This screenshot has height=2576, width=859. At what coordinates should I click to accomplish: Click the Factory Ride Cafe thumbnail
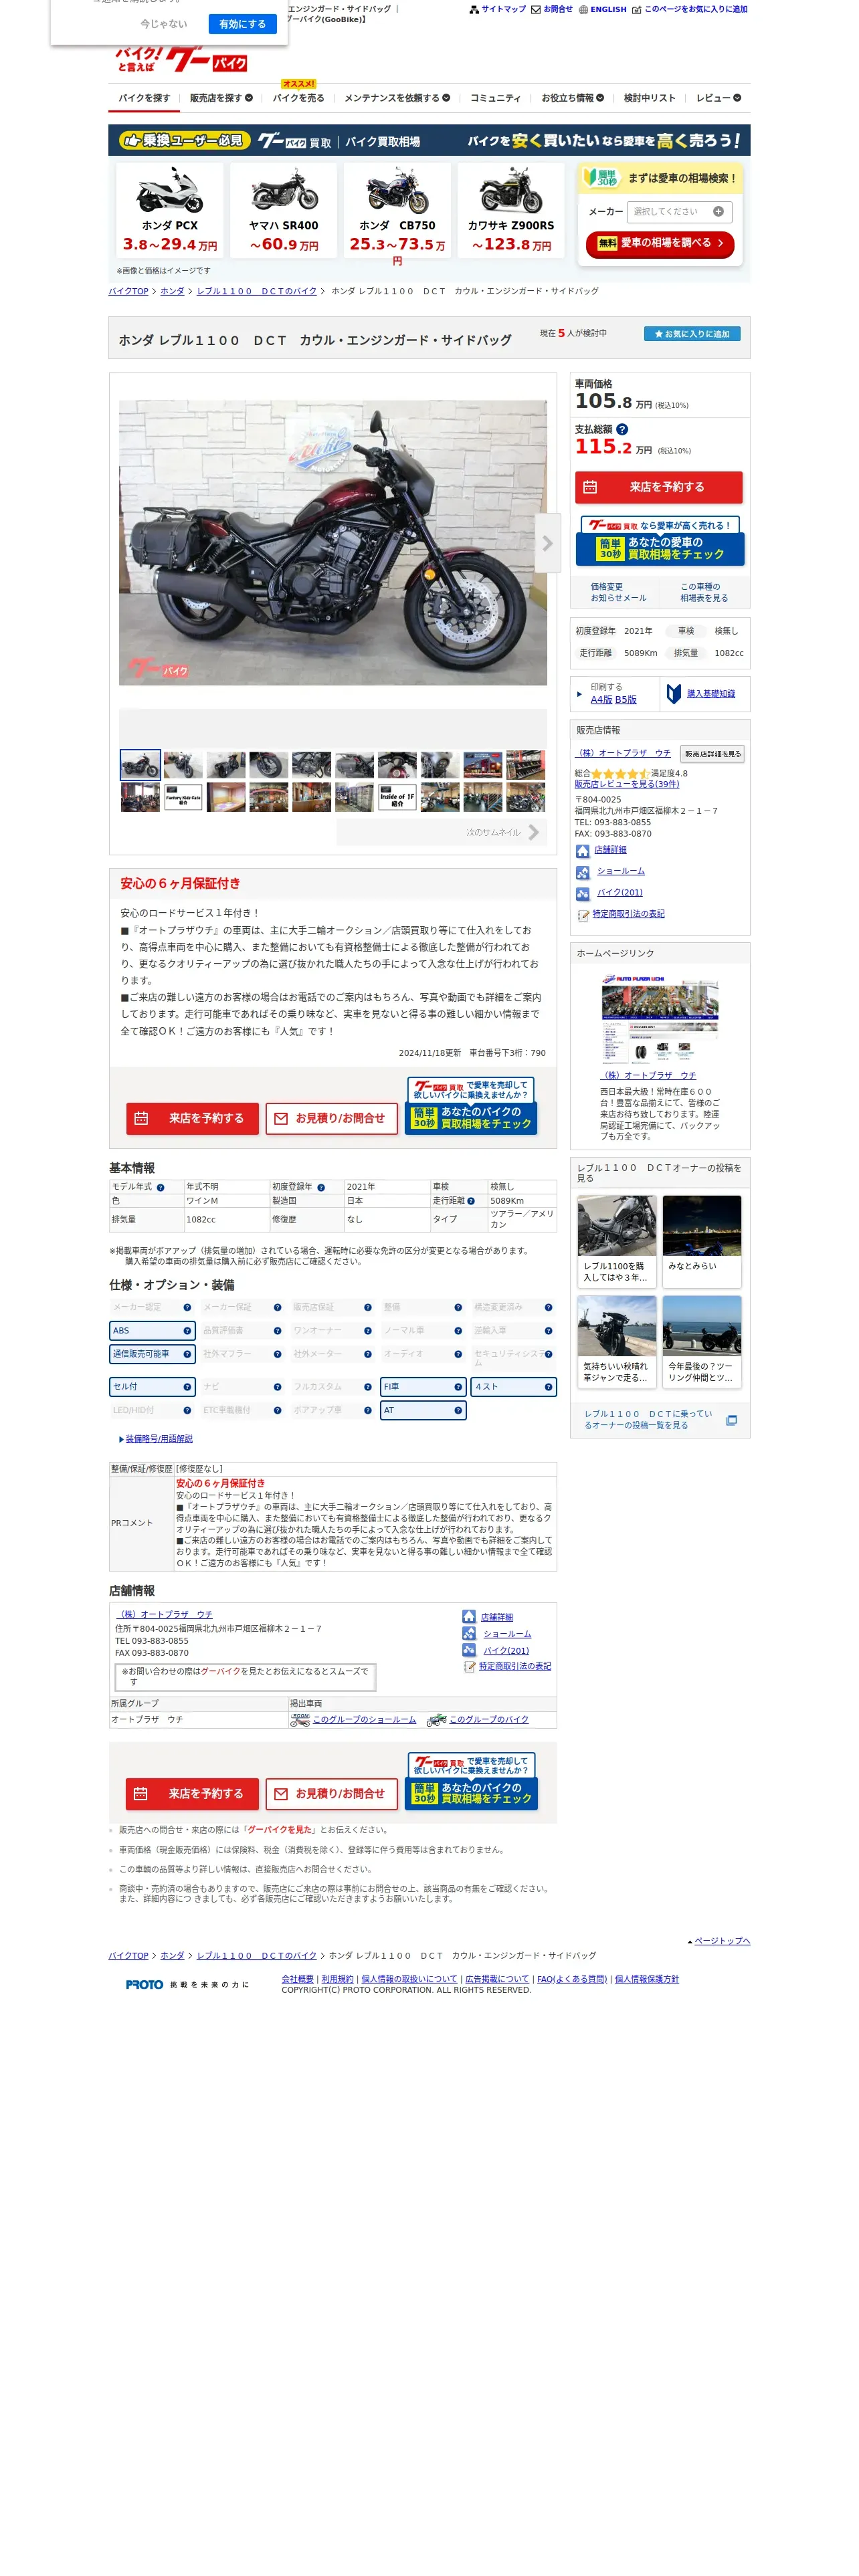click(x=183, y=797)
